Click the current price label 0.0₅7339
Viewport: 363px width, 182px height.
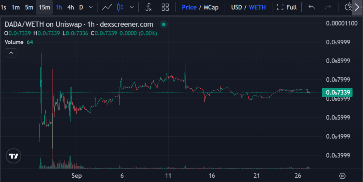337,93
